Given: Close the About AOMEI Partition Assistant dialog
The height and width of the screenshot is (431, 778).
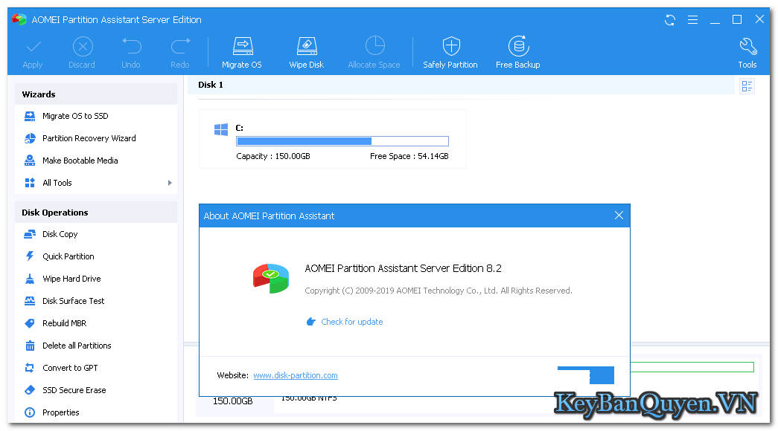Looking at the screenshot, I should [619, 215].
